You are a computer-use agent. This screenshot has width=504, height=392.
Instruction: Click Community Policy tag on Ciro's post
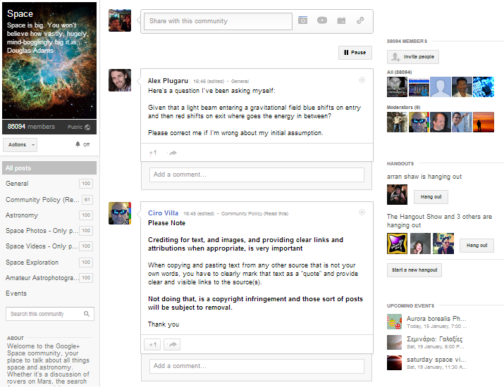click(254, 214)
